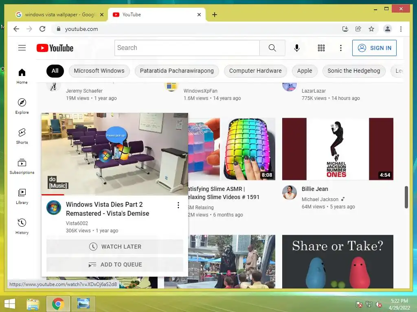This screenshot has height=312, width=417.
Task: Click the SIGN IN button
Action: pyautogui.click(x=374, y=48)
